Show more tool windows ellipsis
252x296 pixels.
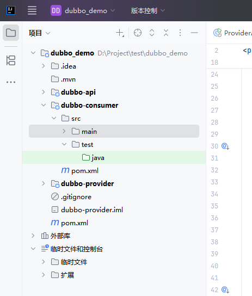pyautogui.click(x=11, y=82)
